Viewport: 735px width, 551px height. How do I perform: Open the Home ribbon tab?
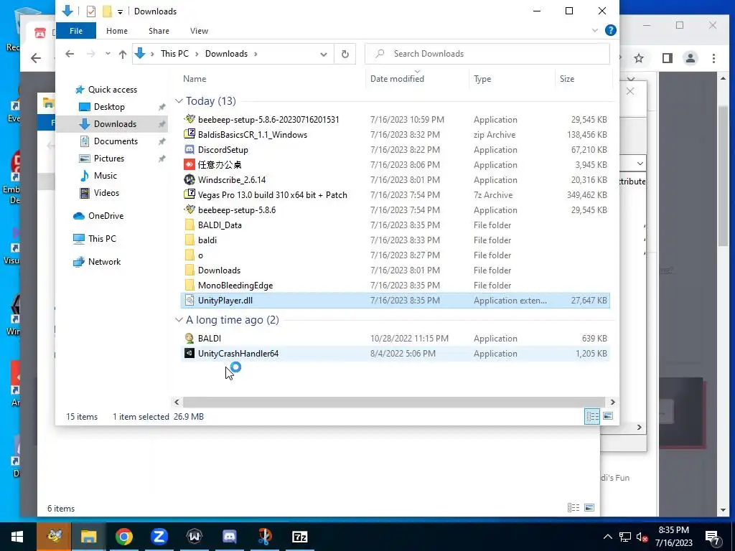[x=117, y=31]
